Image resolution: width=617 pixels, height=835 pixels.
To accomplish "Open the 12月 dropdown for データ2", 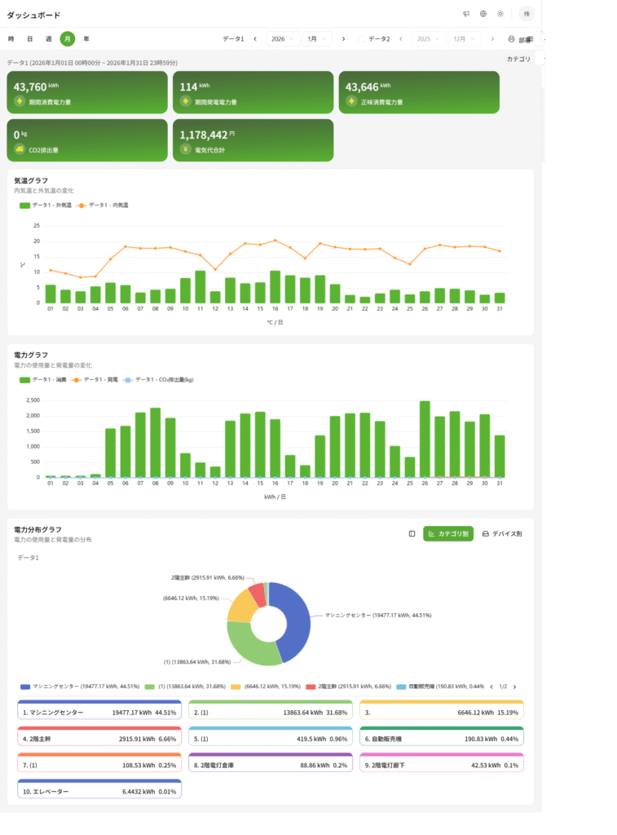I will pyautogui.click(x=463, y=39).
